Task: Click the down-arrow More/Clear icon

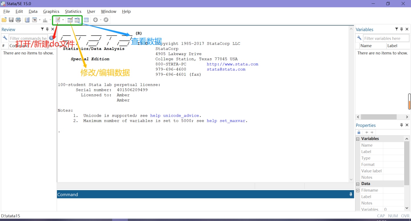Action: (95, 20)
